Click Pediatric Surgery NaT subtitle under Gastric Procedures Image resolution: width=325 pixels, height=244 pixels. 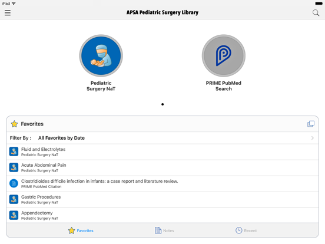click(x=39, y=203)
